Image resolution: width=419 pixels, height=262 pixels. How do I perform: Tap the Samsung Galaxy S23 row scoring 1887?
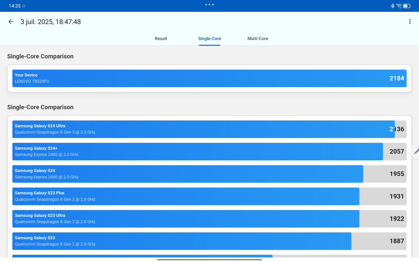click(x=209, y=241)
